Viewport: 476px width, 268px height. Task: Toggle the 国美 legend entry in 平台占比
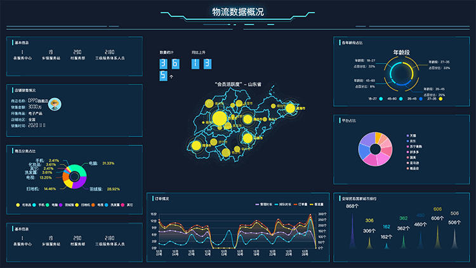tap(411, 157)
